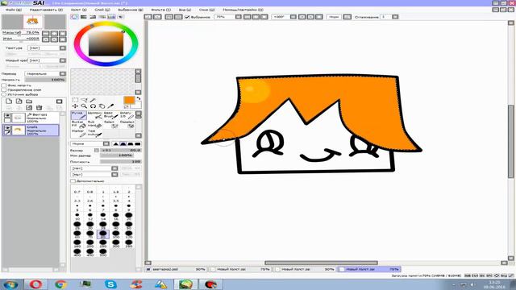
Task: Open the Canvas menu
Action: point(79,10)
